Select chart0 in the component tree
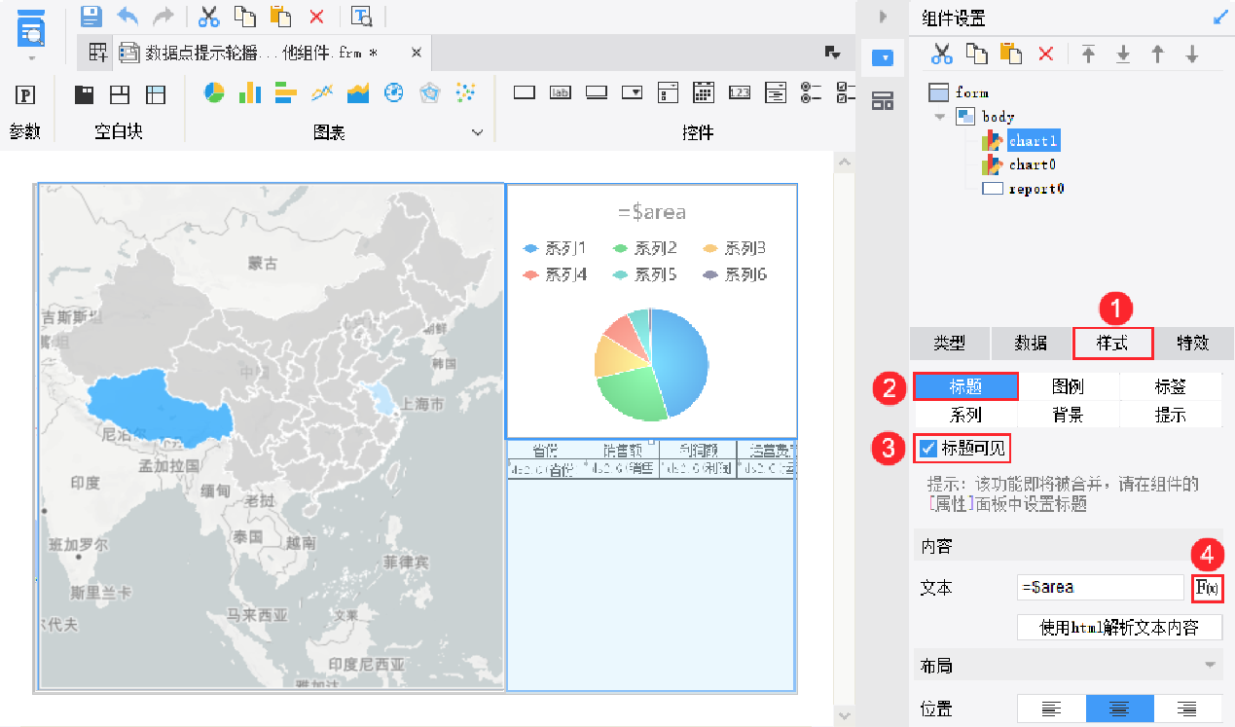The image size is (1235, 727). (1032, 165)
